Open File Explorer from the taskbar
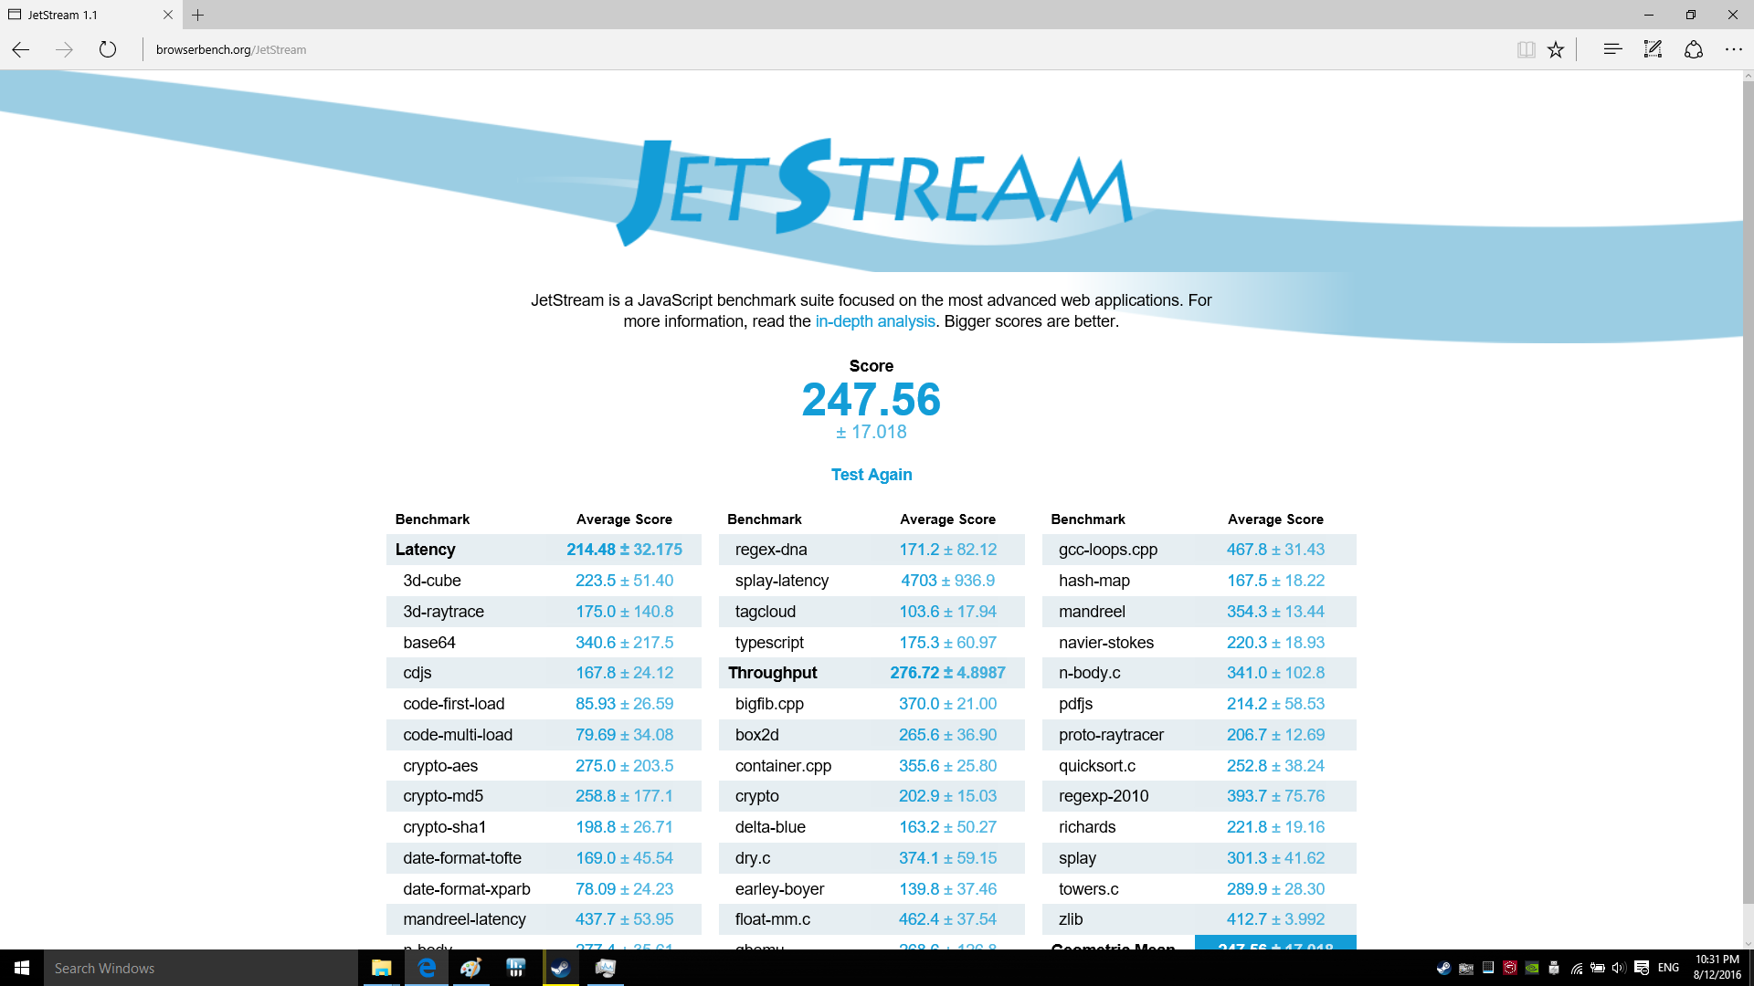The image size is (1754, 986). click(x=381, y=968)
